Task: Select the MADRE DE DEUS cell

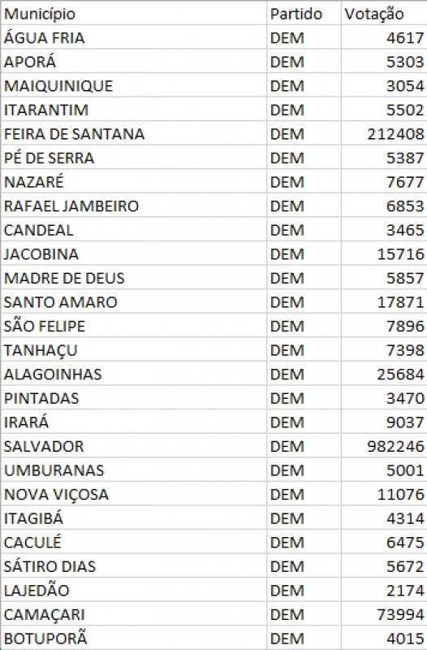Action: point(134,278)
